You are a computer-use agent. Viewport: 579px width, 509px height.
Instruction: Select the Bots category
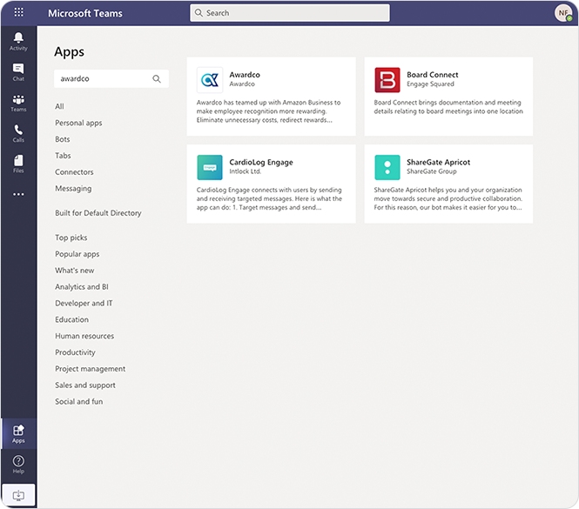(x=63, y=139)
